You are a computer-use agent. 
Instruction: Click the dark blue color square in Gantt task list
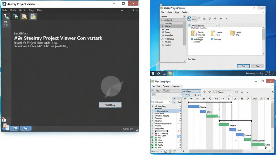coord(156,133)
